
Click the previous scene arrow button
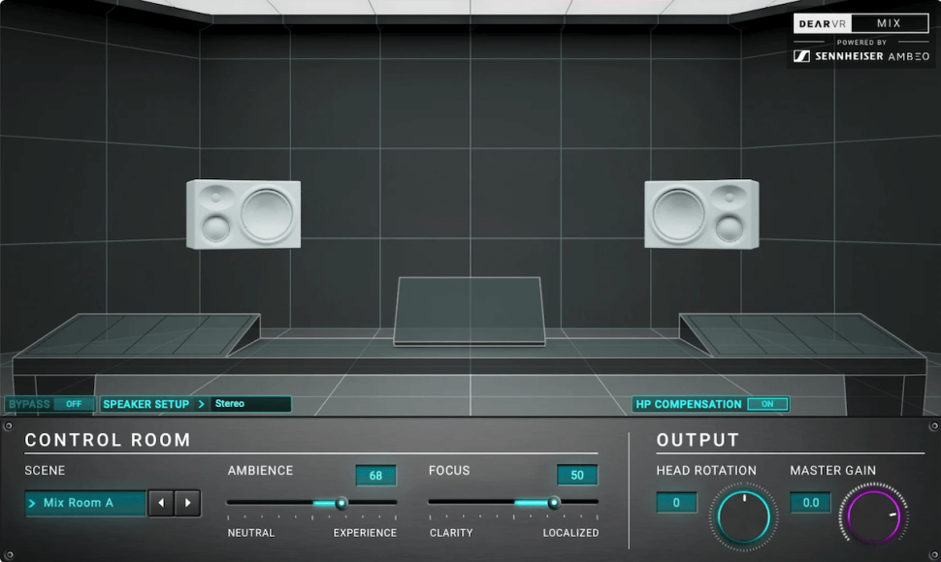(x=161, y=503)
